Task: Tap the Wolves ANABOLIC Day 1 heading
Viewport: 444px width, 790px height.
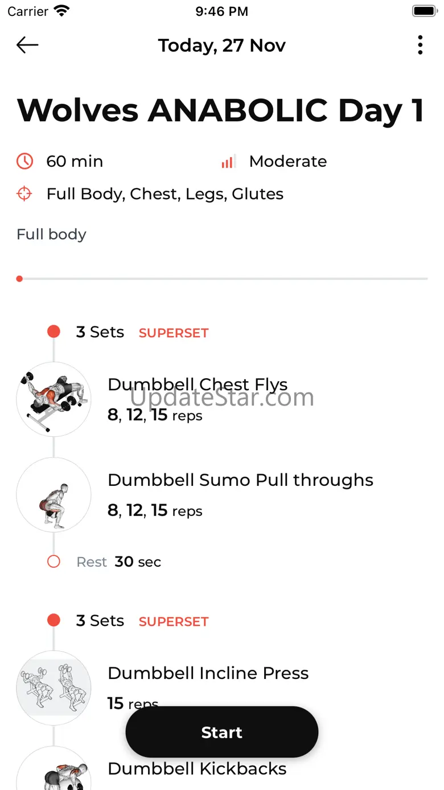Action: [x=221, y=110]
